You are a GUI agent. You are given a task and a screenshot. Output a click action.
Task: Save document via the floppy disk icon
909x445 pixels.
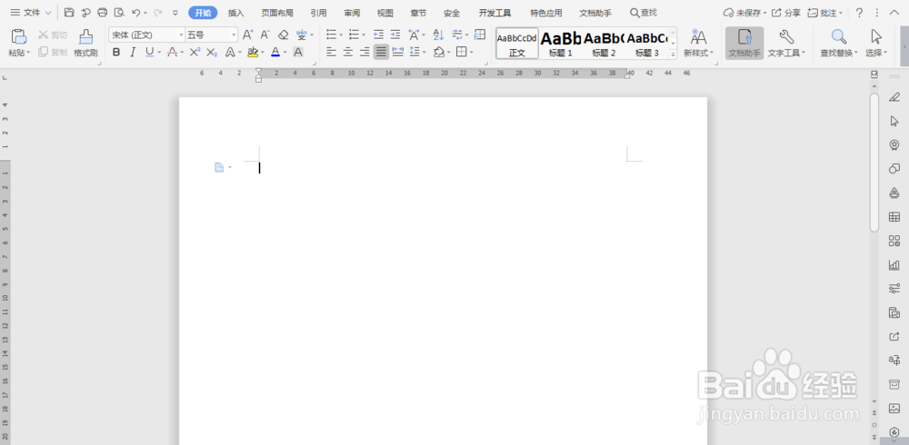click(x=69, y=12)
